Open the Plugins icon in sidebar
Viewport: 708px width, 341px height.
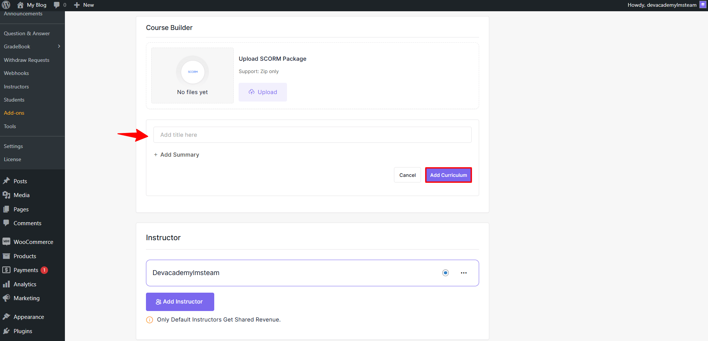pyautogui.click(x=6, y=331)
